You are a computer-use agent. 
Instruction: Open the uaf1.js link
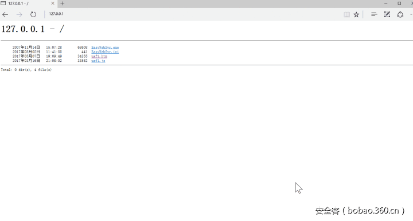tap(98, 61)
